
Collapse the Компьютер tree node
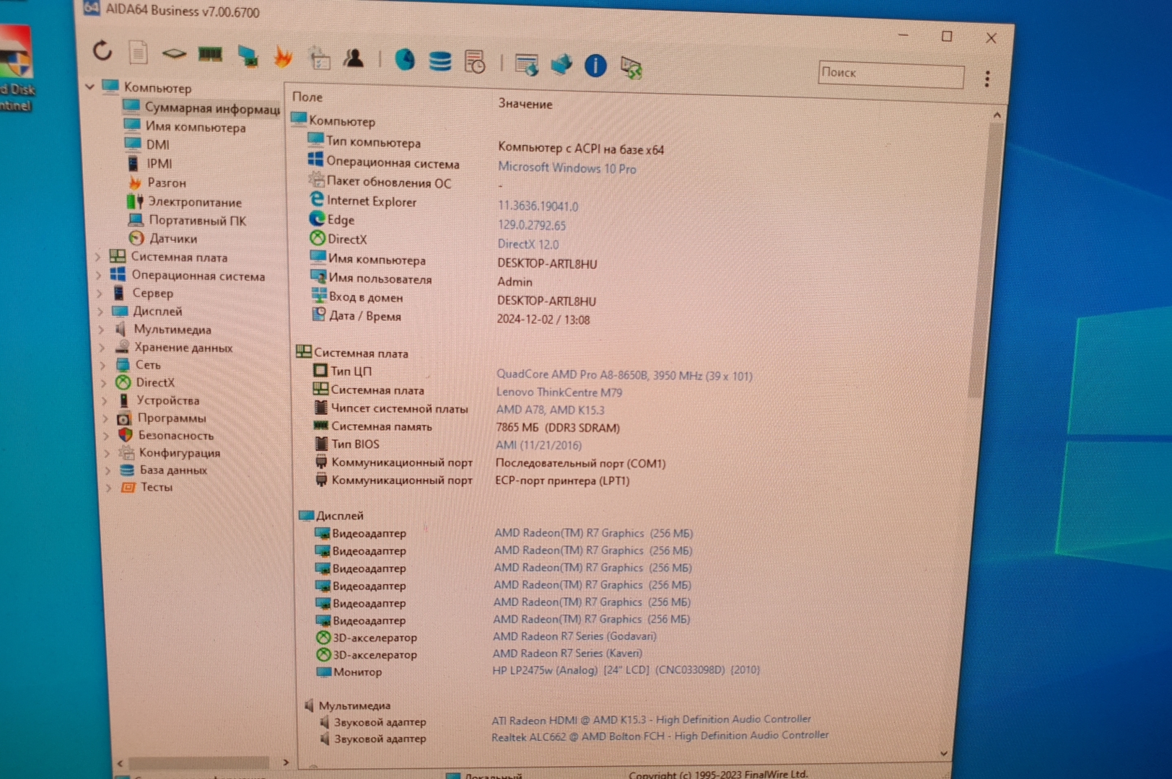click(90, 87)
